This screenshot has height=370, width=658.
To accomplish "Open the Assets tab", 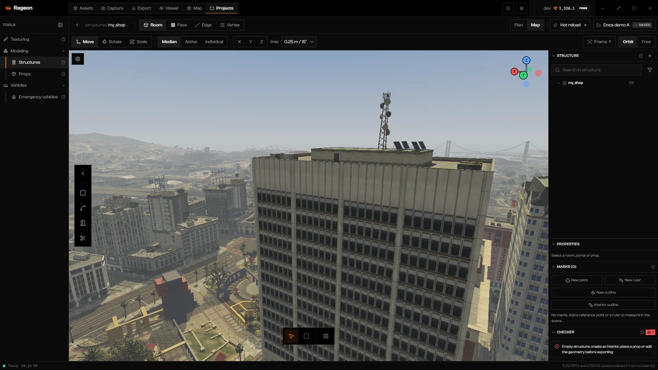I will click(x=83, y=8).
